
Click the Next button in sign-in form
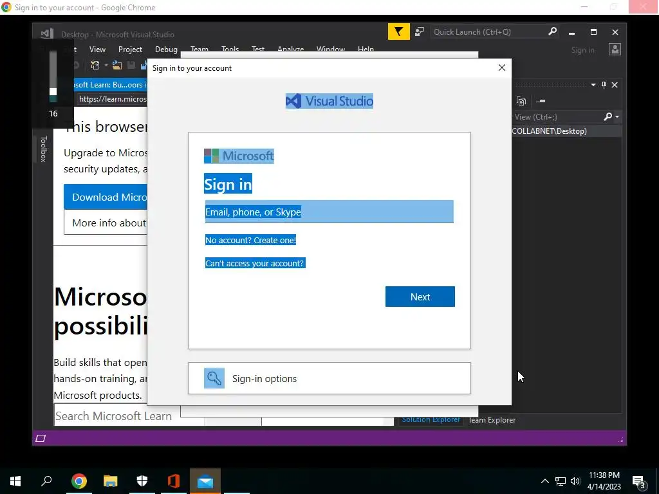[x=420, y=297]
